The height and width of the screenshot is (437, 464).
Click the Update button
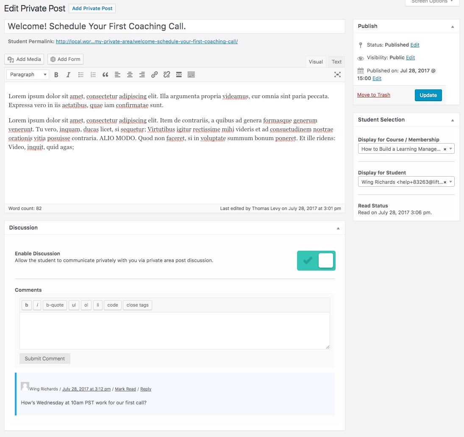pos(428,95)
